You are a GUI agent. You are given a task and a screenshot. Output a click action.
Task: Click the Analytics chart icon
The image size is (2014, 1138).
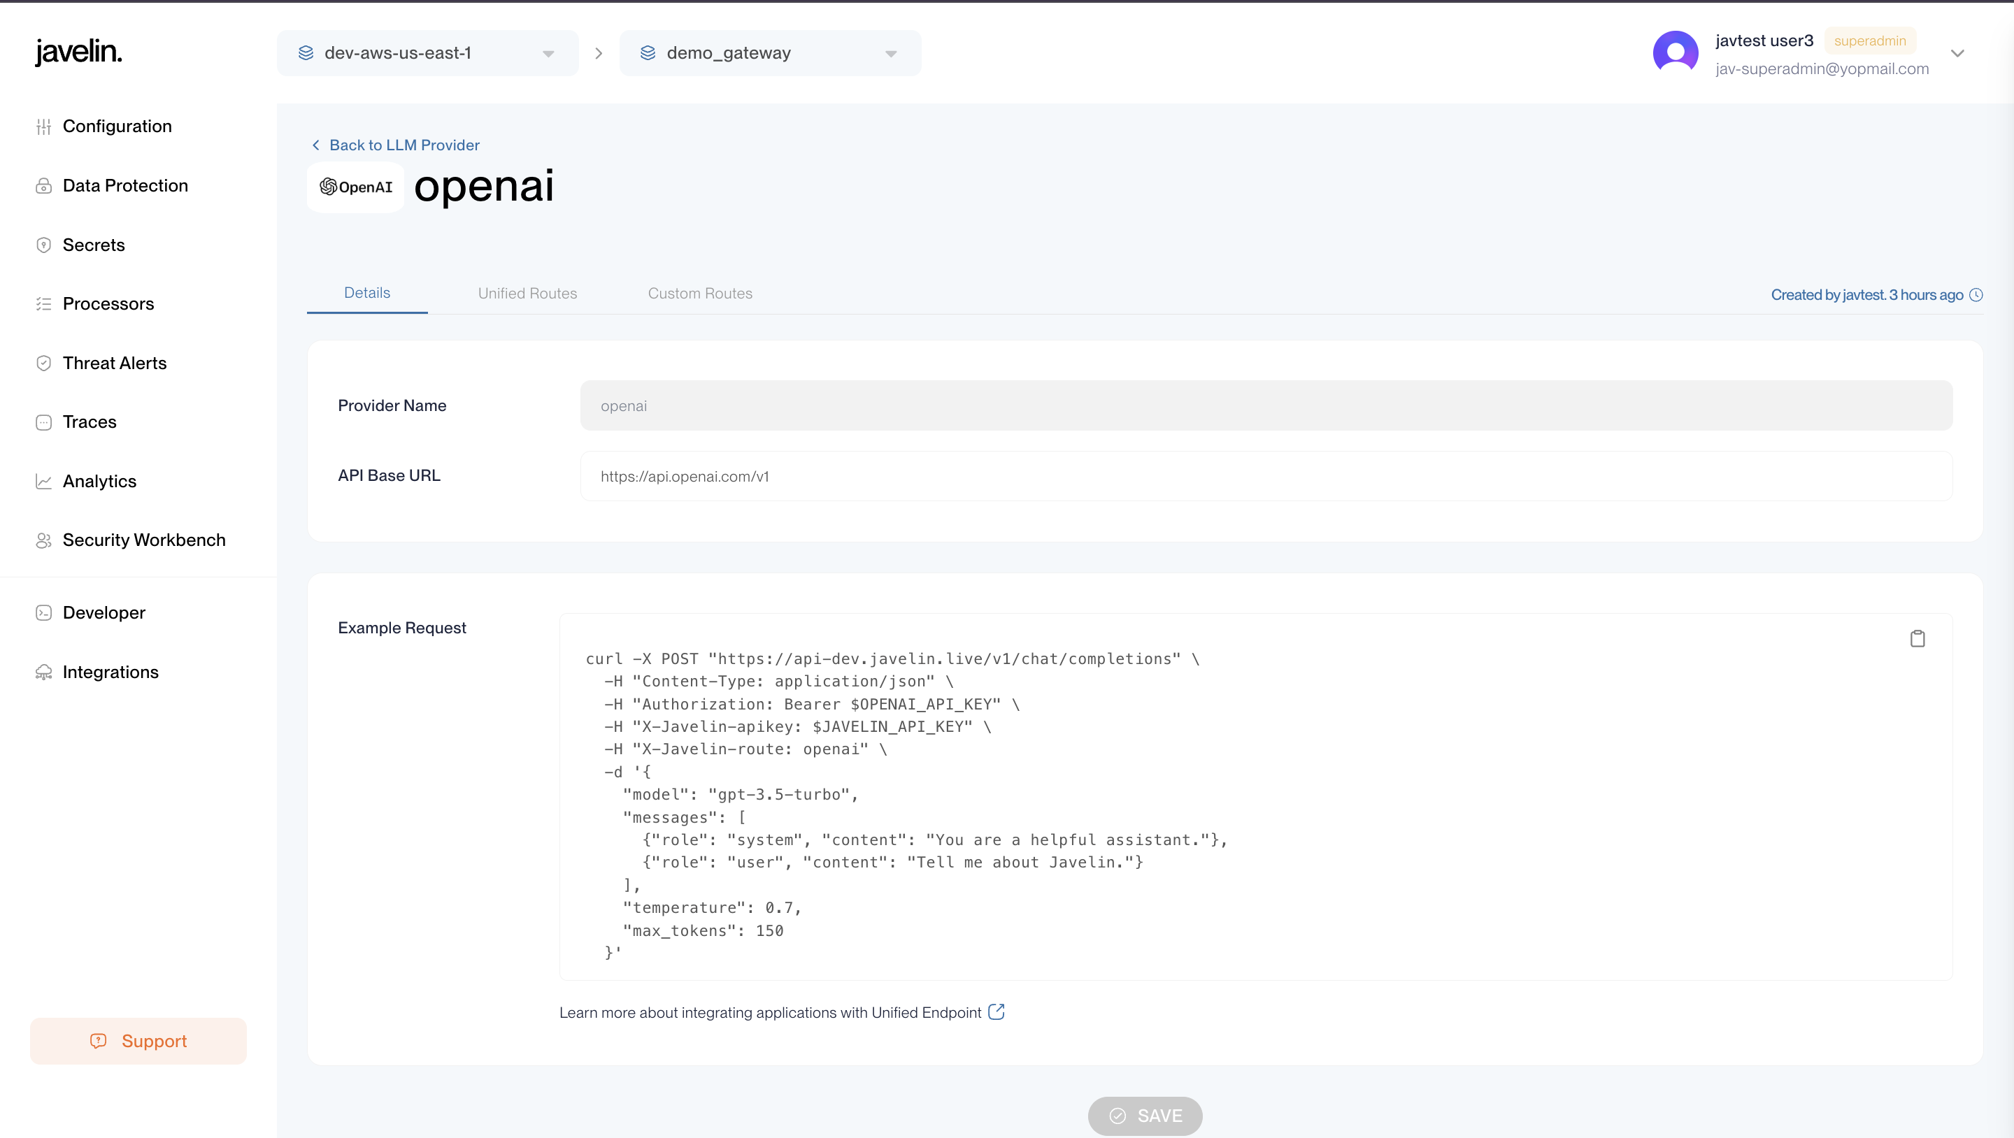[44, 482]
